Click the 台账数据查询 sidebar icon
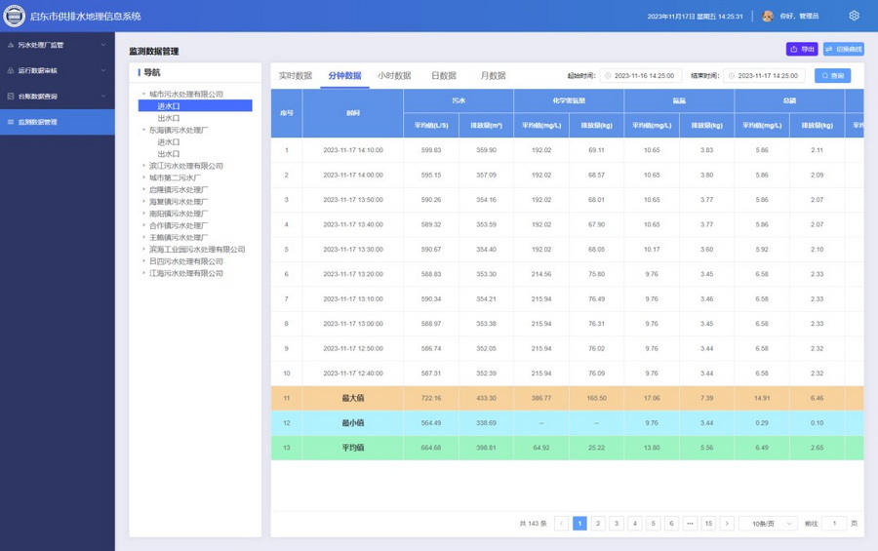This screenshot has height=551, width=878. (11, 97)
